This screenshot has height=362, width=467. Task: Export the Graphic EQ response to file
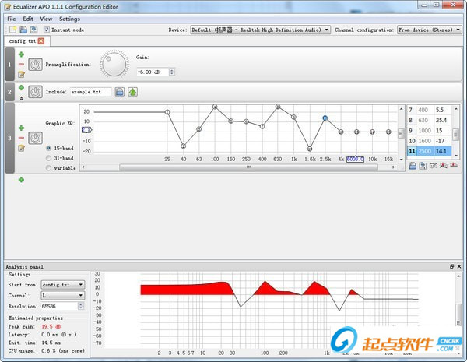pos(423,166)
